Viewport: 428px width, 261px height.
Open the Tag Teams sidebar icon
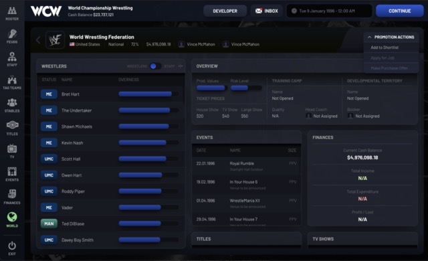coord(12,80)
